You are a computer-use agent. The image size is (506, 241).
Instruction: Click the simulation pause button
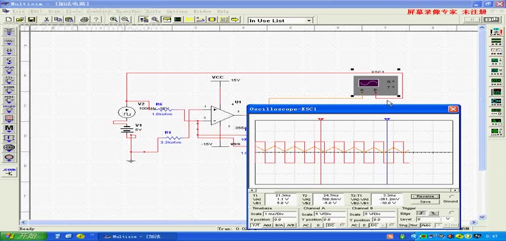coord(472,20)
